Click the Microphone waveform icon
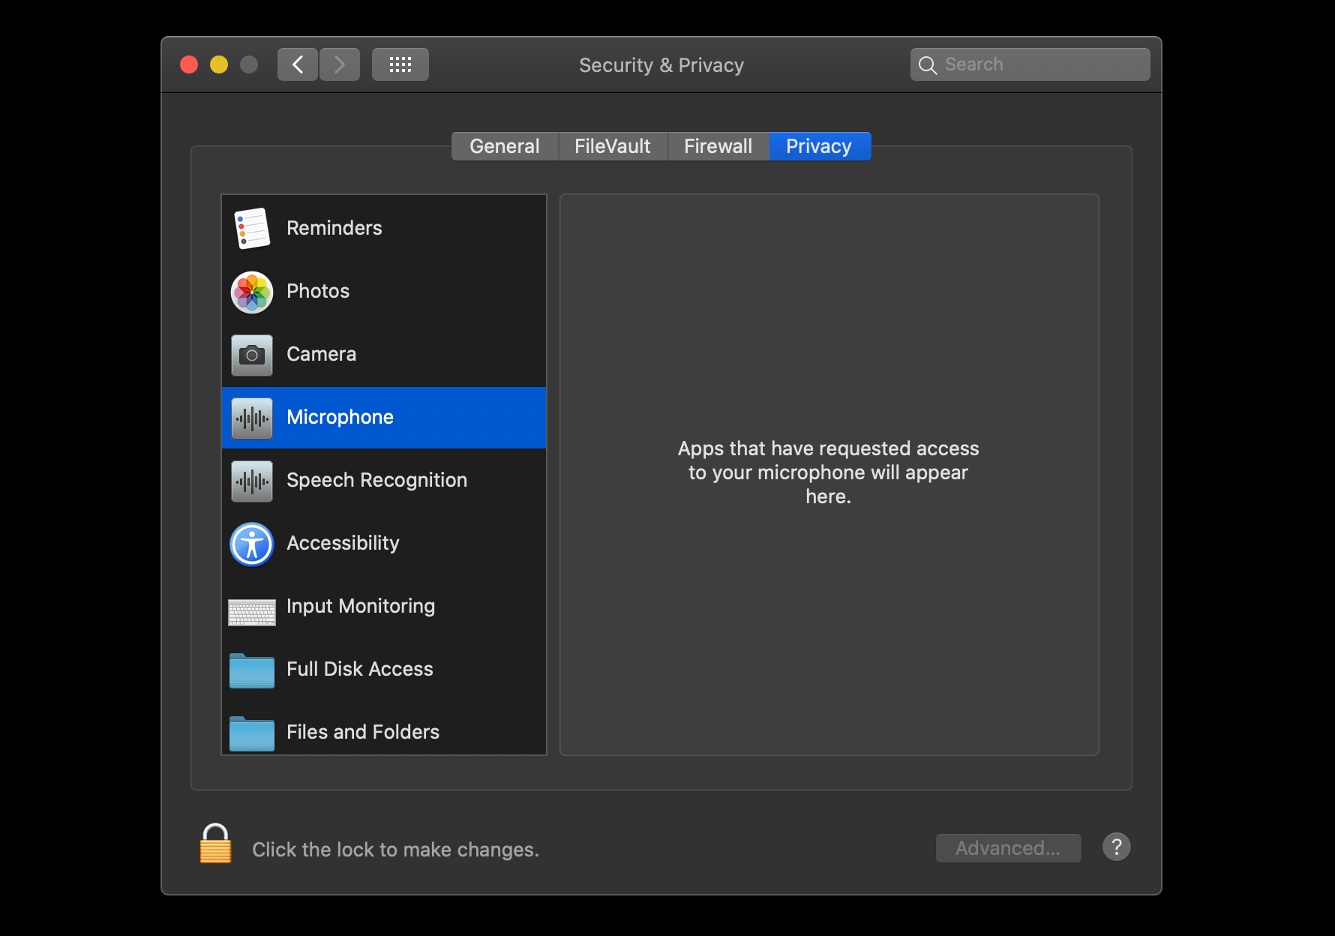This screenshot has height=936, width=1335. [252, 418]
